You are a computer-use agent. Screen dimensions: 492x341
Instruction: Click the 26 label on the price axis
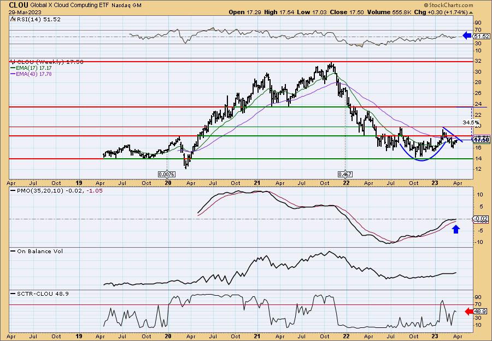(478, 93)
